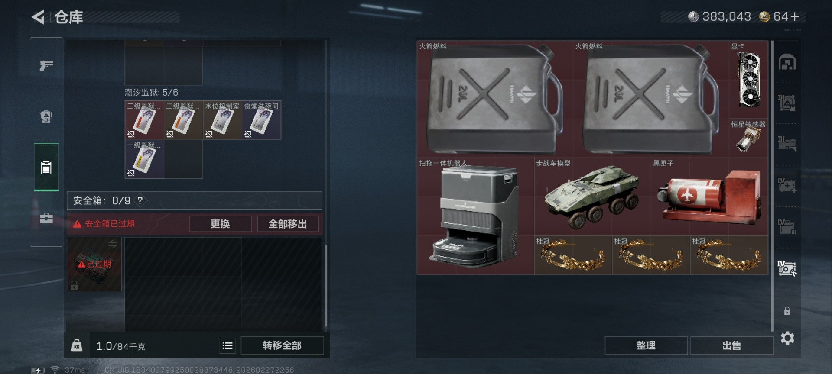Select the keycard holder sidebar tab
Viewport: 832px width, 374px height.
[x=46, y=167]
